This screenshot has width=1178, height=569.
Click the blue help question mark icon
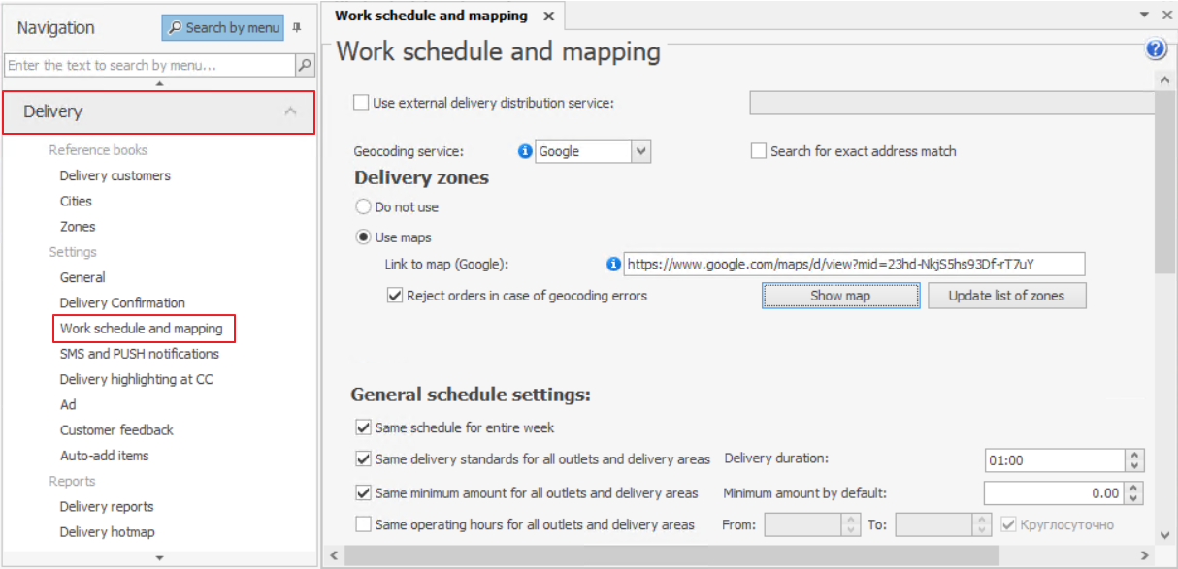coord(1155,50)
